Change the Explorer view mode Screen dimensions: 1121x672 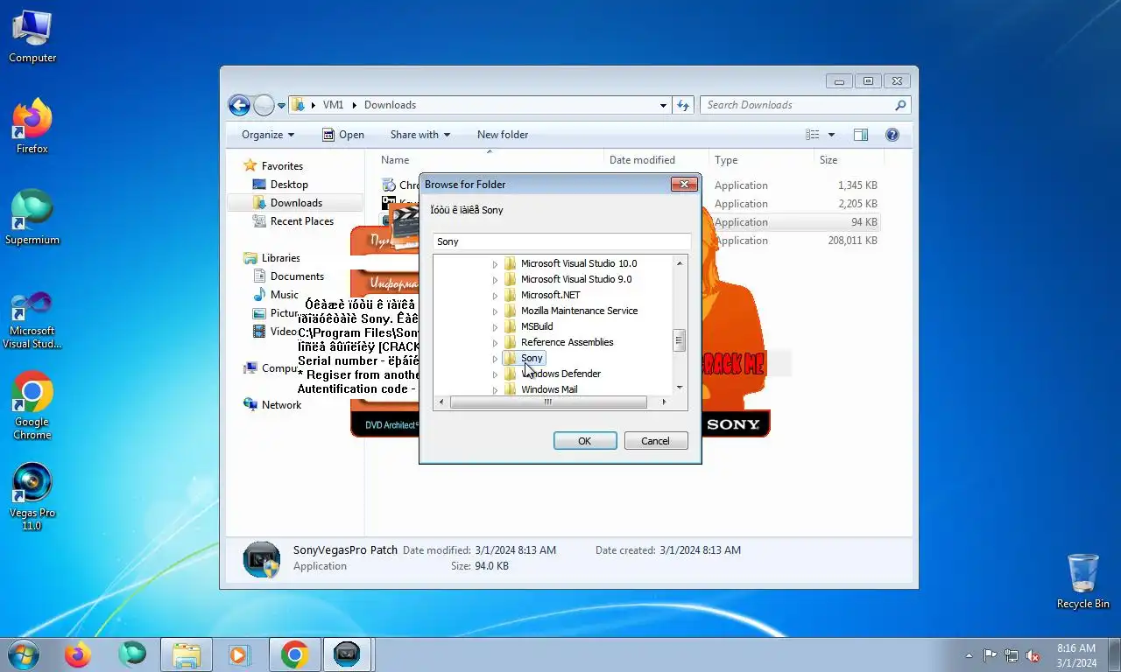click(813, 135)
